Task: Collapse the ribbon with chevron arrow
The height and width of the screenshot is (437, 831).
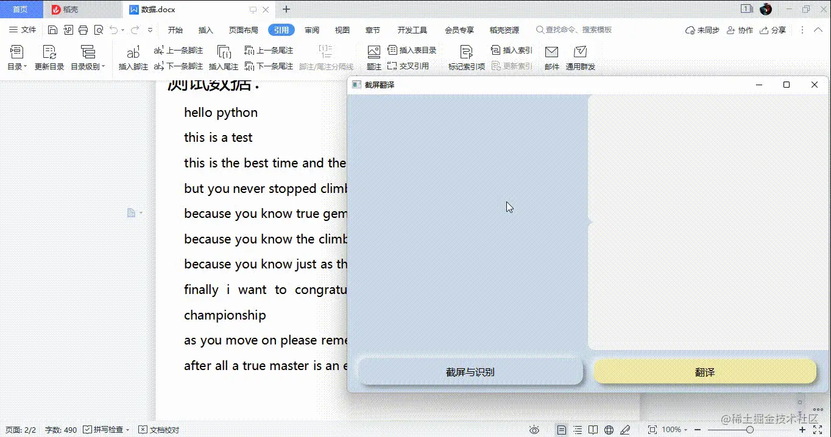Action: pos(818,30)
